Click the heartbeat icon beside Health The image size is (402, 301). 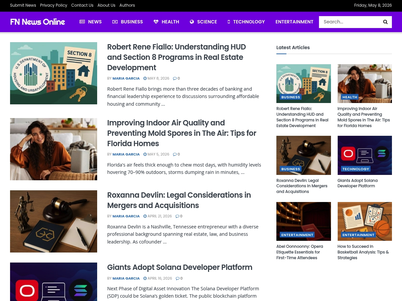coord(156,22)
